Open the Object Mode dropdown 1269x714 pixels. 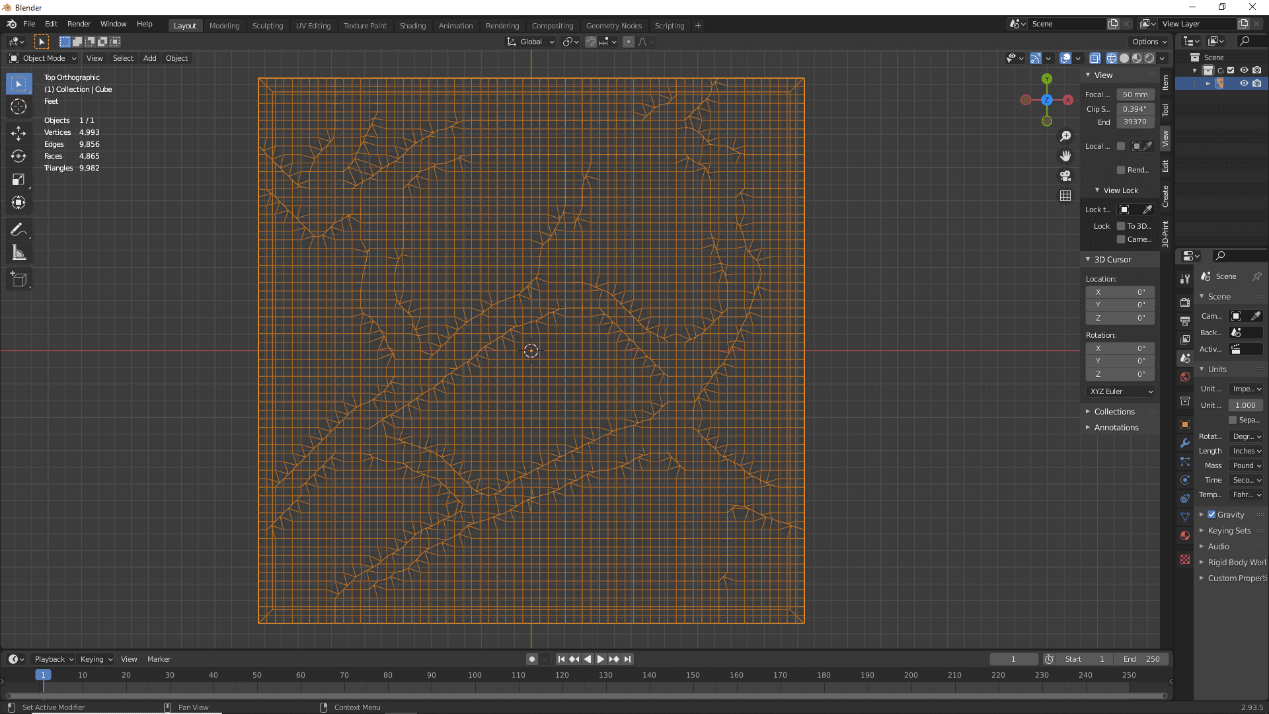[x=43, y=58]
